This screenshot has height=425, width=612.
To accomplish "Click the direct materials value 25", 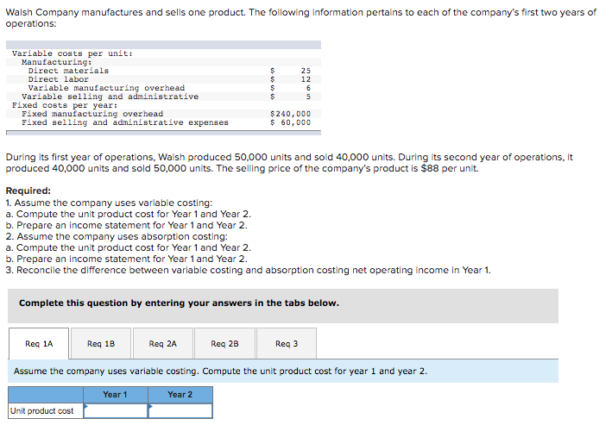I will pos(306,71).
